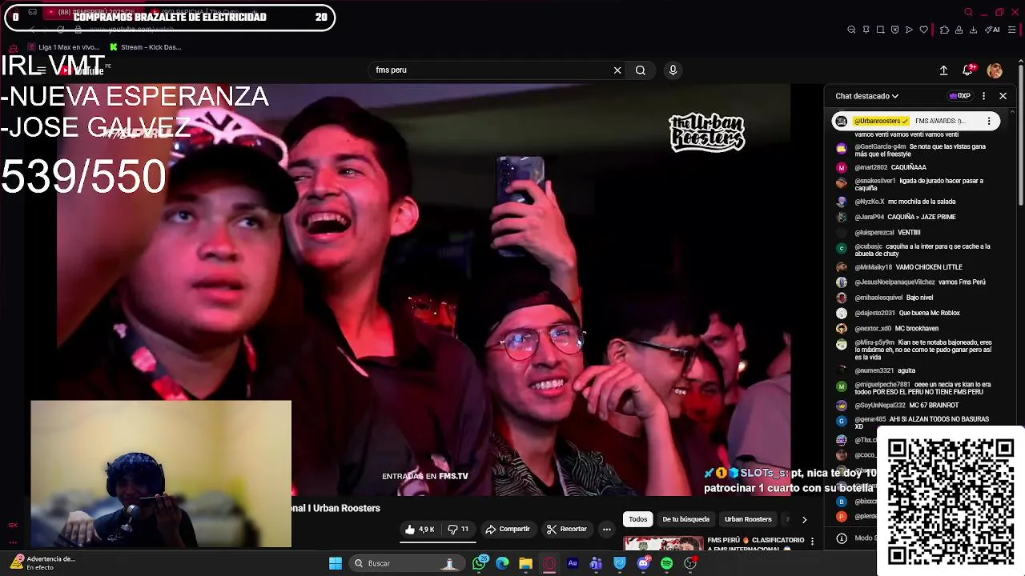
Task: Open WhatsApp from the taskbar
Action: coord(479,563)
